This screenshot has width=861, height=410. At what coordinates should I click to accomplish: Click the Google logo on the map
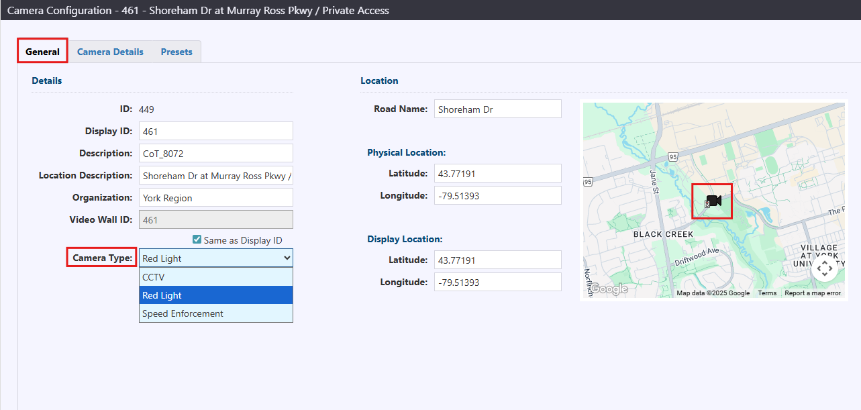pos(609,289)
